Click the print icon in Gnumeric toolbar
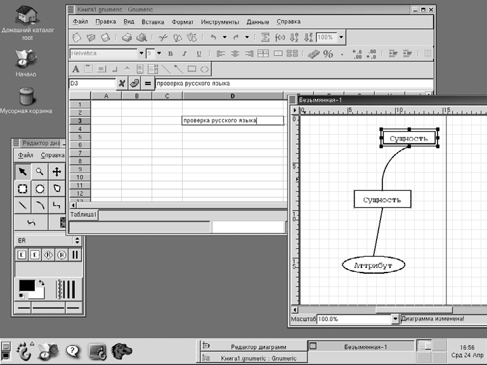 [x=127, y=38]
